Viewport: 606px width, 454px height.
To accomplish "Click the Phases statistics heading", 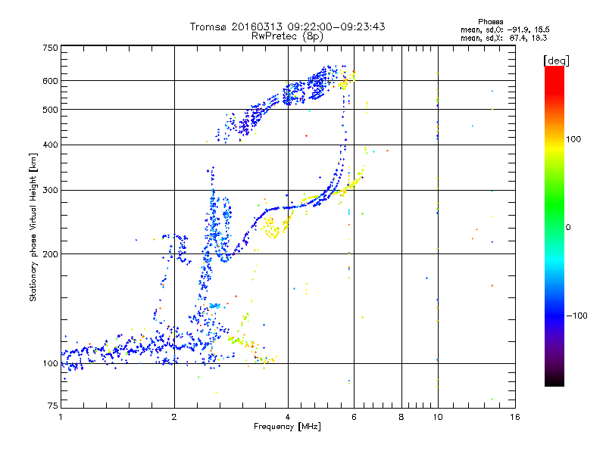I will [490, 22].
